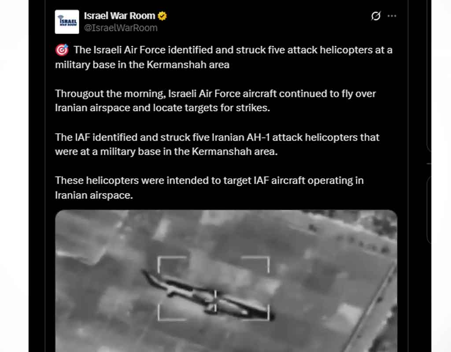This screenshot has height=352, width=451.
Task: Open the Grok explain-post icon
Action: pos(376,16)
